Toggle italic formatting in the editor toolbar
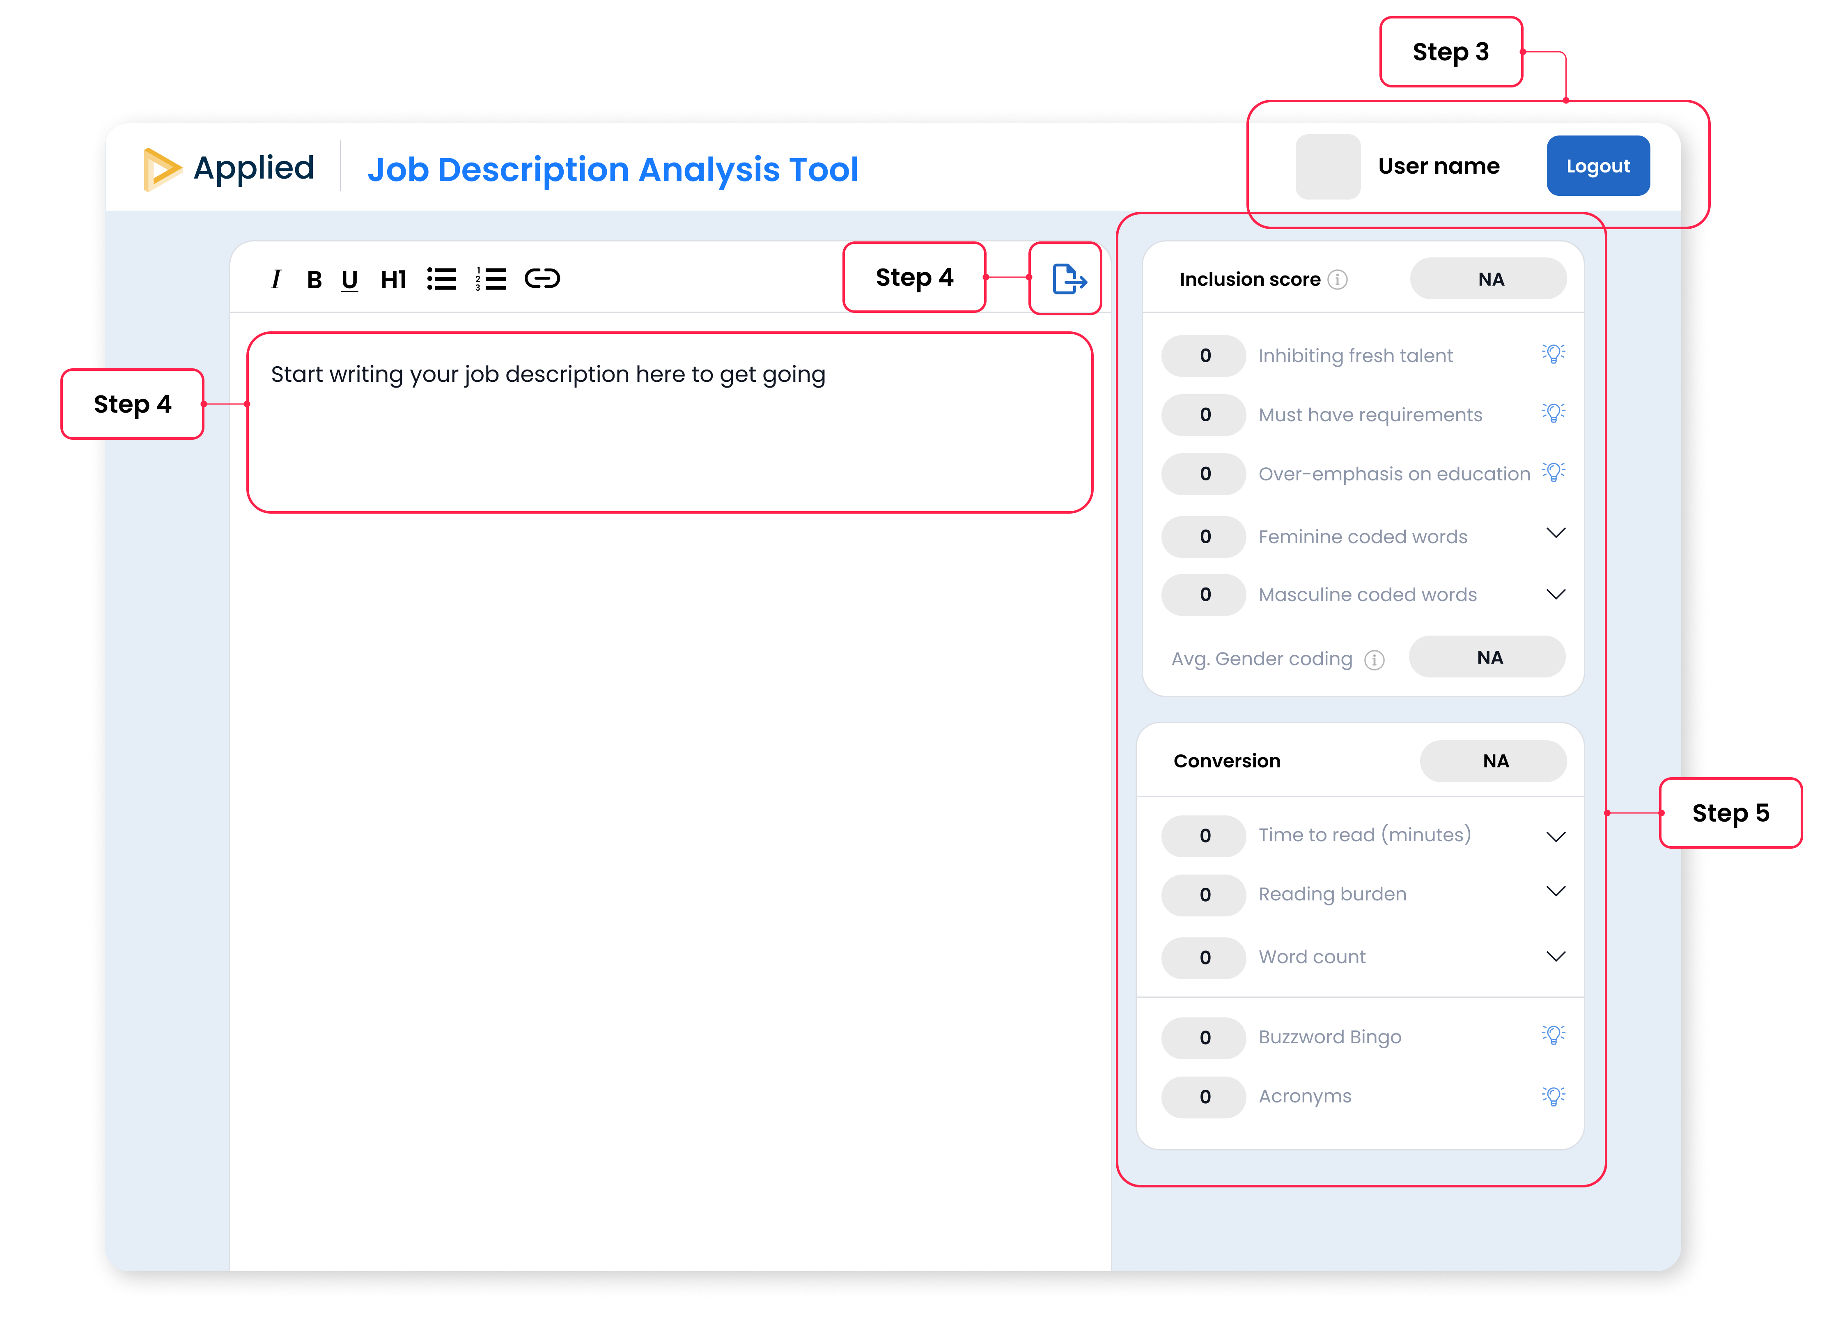Screen dimensions: 1829x1334 click(x=276, y=279)
